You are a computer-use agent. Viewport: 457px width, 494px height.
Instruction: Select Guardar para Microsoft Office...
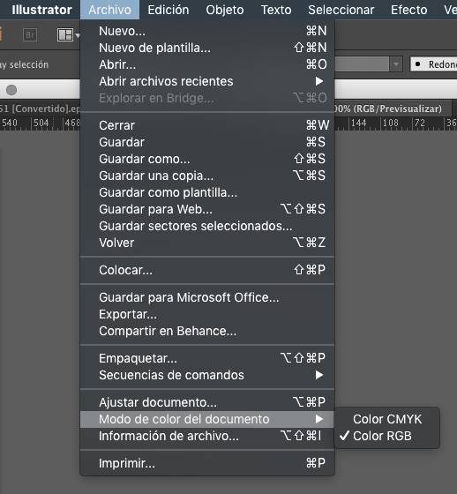click(x=207, y=297)
